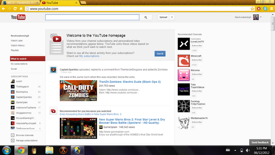
Task: Open the File Explorer taskbar folder
Action: [x=49, y=150]
